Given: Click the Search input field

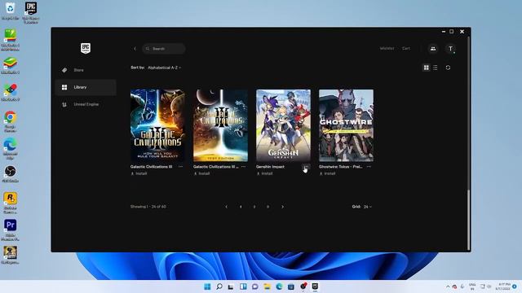Looking at the screenshot, I should [x=164, y=49].
